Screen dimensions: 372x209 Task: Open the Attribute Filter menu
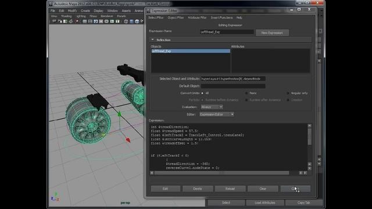[x=197, y=17]
